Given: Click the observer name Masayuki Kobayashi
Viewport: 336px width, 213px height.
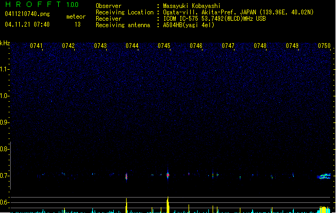Looking at the screenshot, I should pos(192,6).
